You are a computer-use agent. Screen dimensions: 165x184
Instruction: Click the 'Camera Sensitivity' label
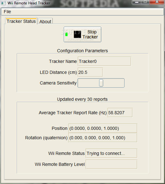click(58, 83)
